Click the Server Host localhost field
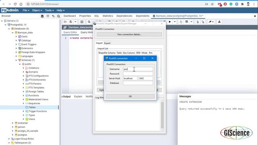Screen dimensions: 258x145 coord(130,78)
